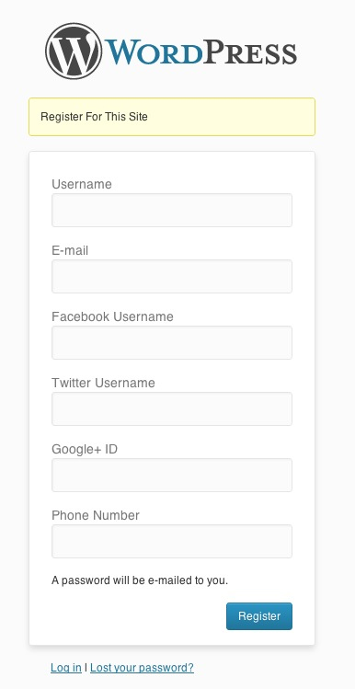Click the Facebook Username label
The width and height of the screenshot is (355, 689).
pyautogui.click(x=112, y=316)
